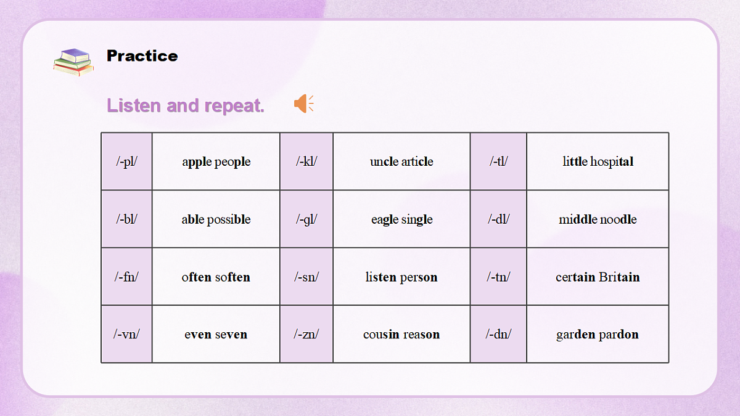Screen dimensions: 740x416
Task: Select the /-kl/ sound cell
Action: [306, 161]
